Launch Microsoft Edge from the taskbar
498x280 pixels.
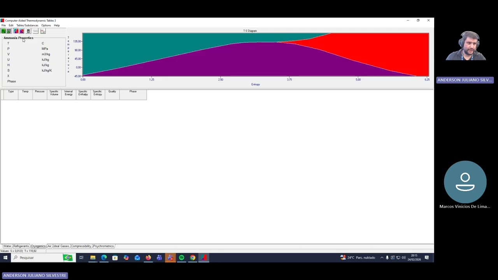(104, 257)
